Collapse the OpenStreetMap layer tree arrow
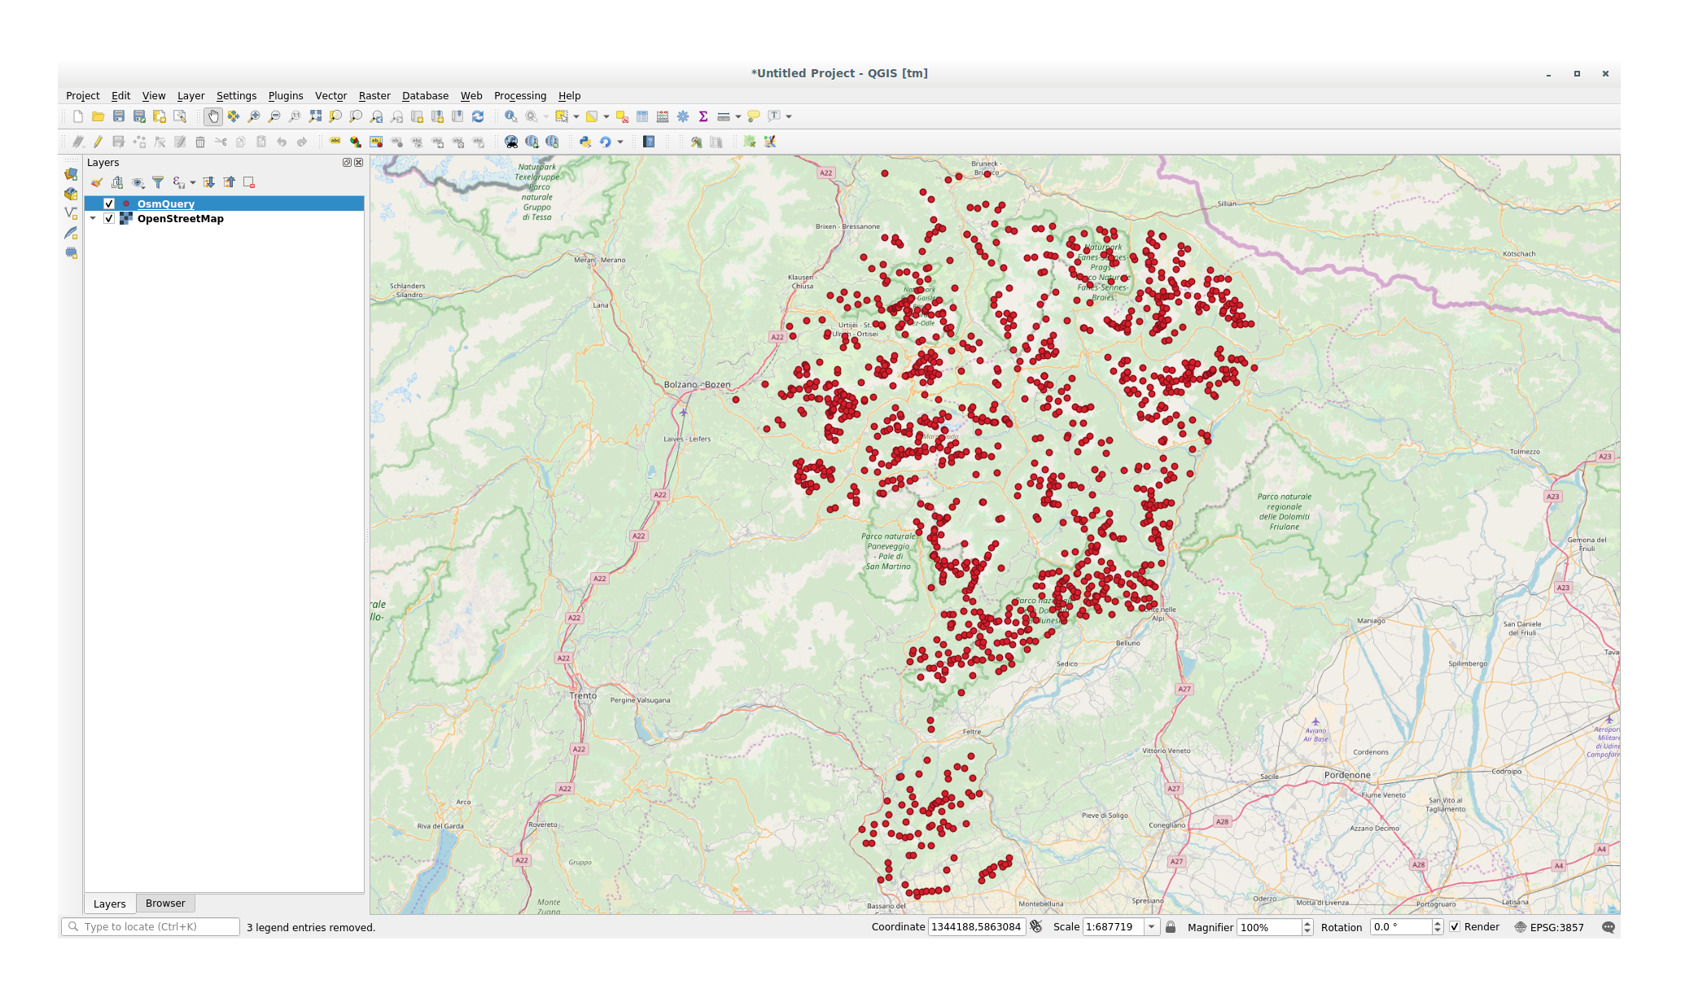This screenshot has width=1694, height=1002. click(x=94, y=218)
